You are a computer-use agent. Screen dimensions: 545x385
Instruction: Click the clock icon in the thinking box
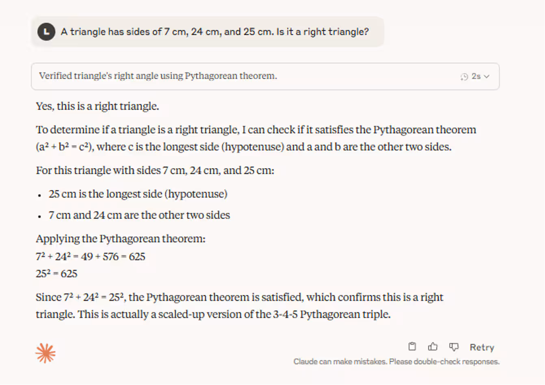pyautogui.click(x=464, y=76)
